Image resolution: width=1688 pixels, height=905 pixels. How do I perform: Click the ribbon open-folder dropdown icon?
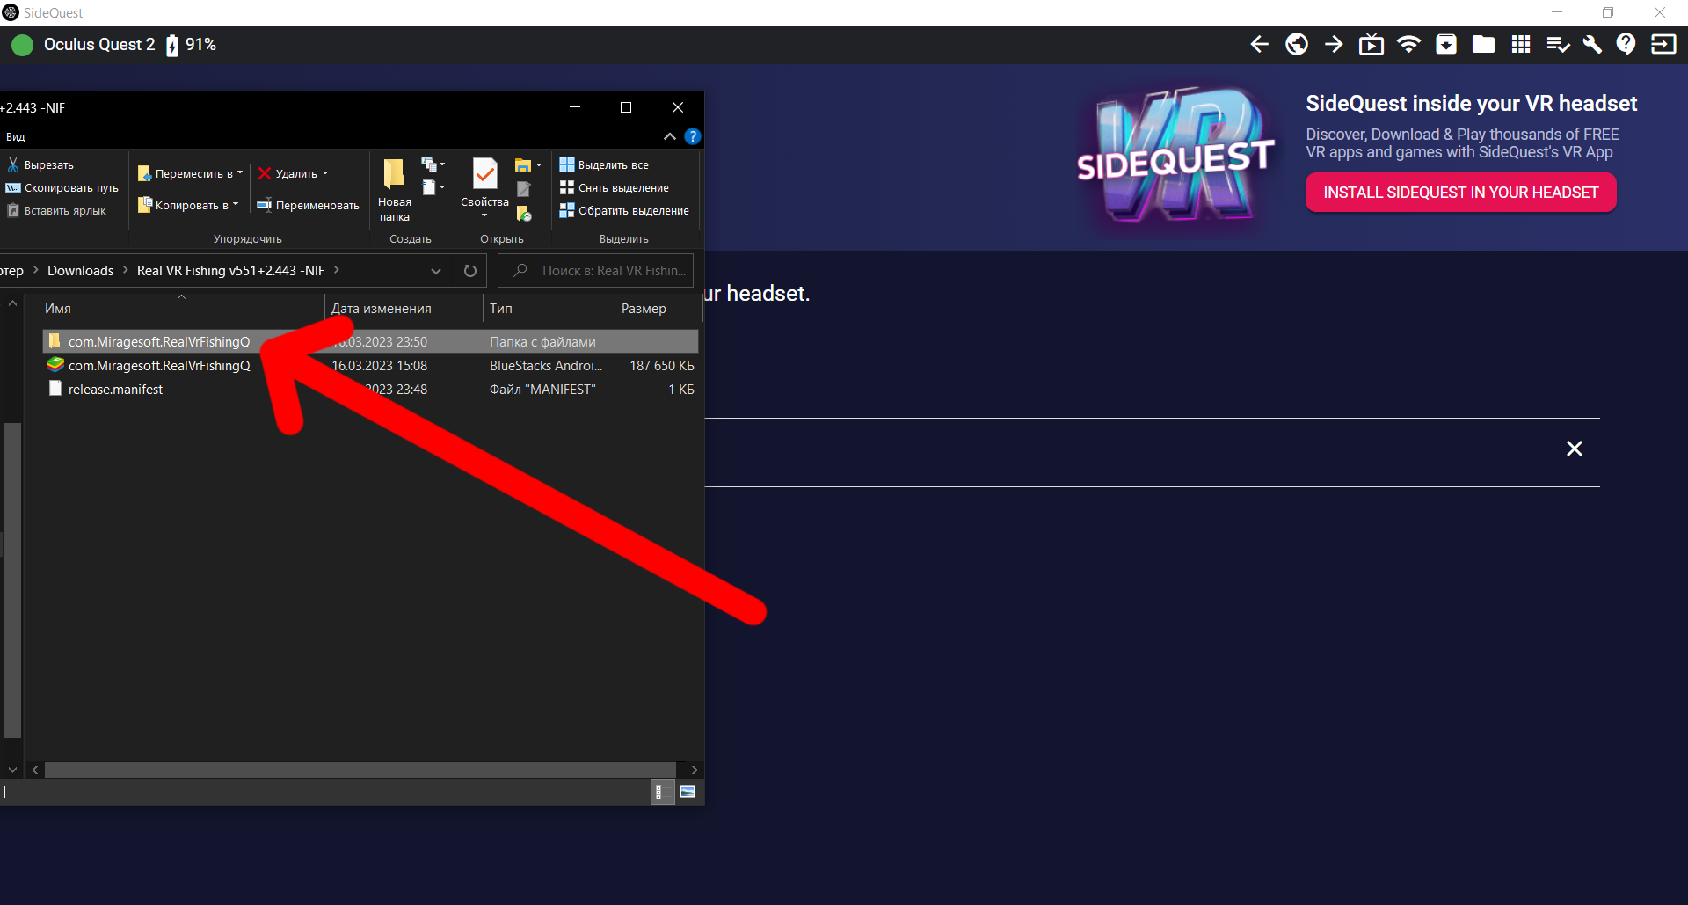(527, 165)
